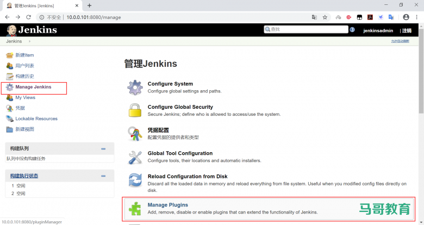This screenshot has height=225, width=424.
Task: Open 凭据 sidebar link
Action: [x=20, y=108]
